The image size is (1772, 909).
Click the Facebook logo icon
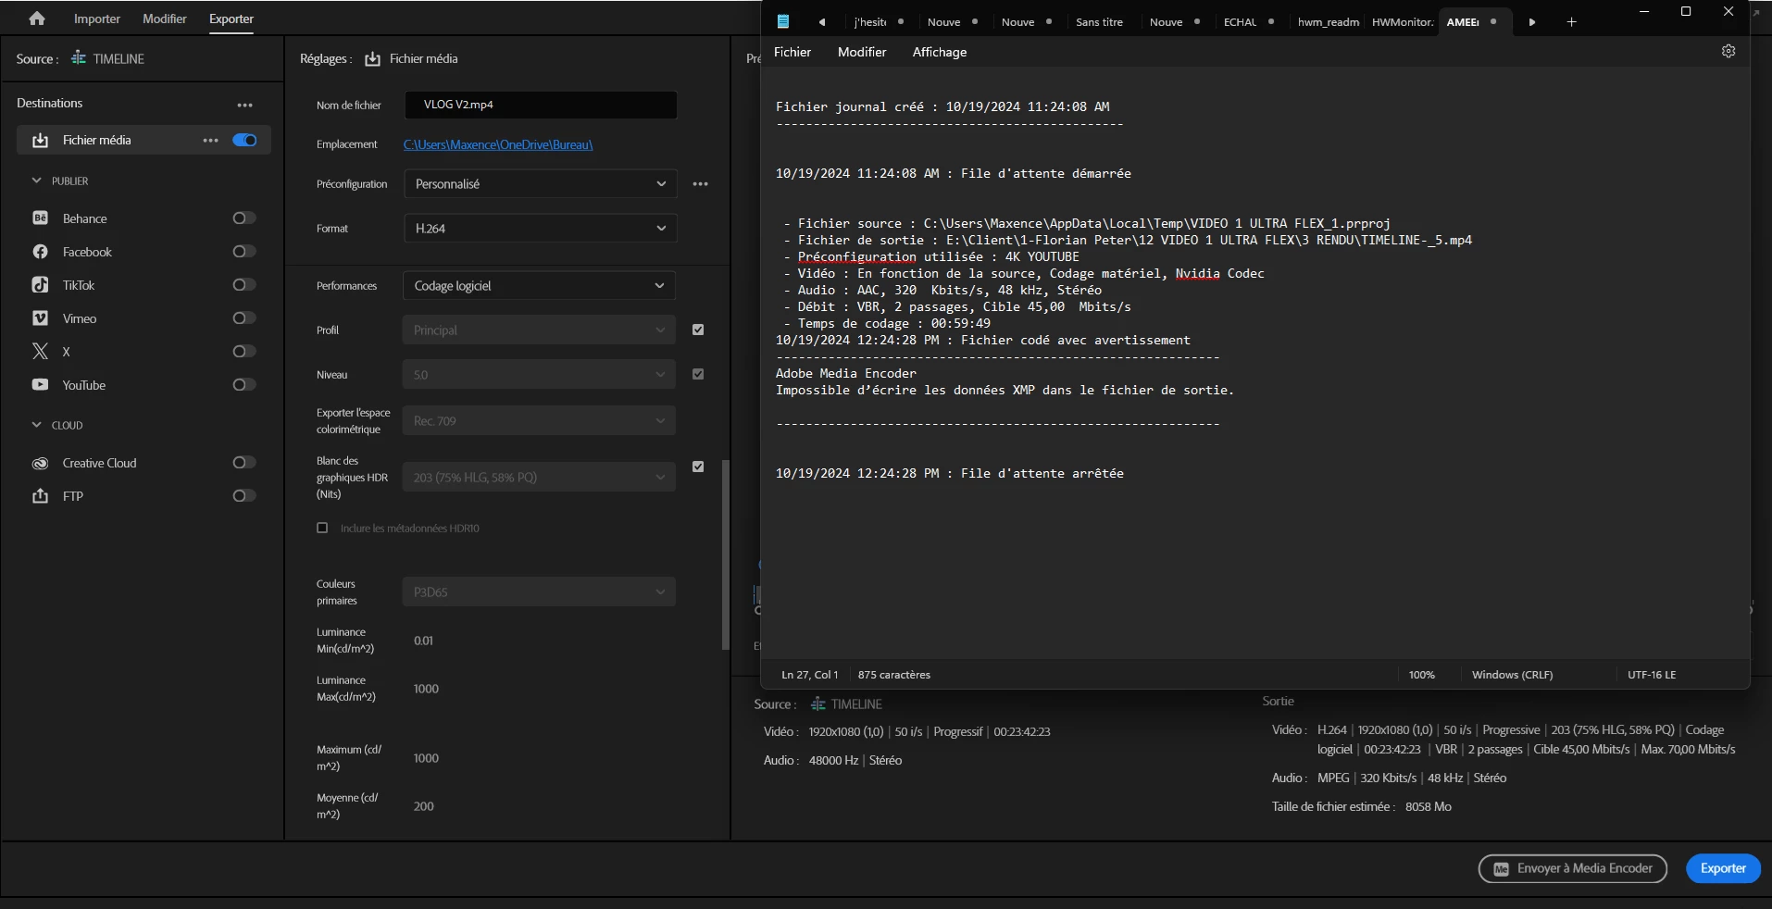(x=40, y=252)
